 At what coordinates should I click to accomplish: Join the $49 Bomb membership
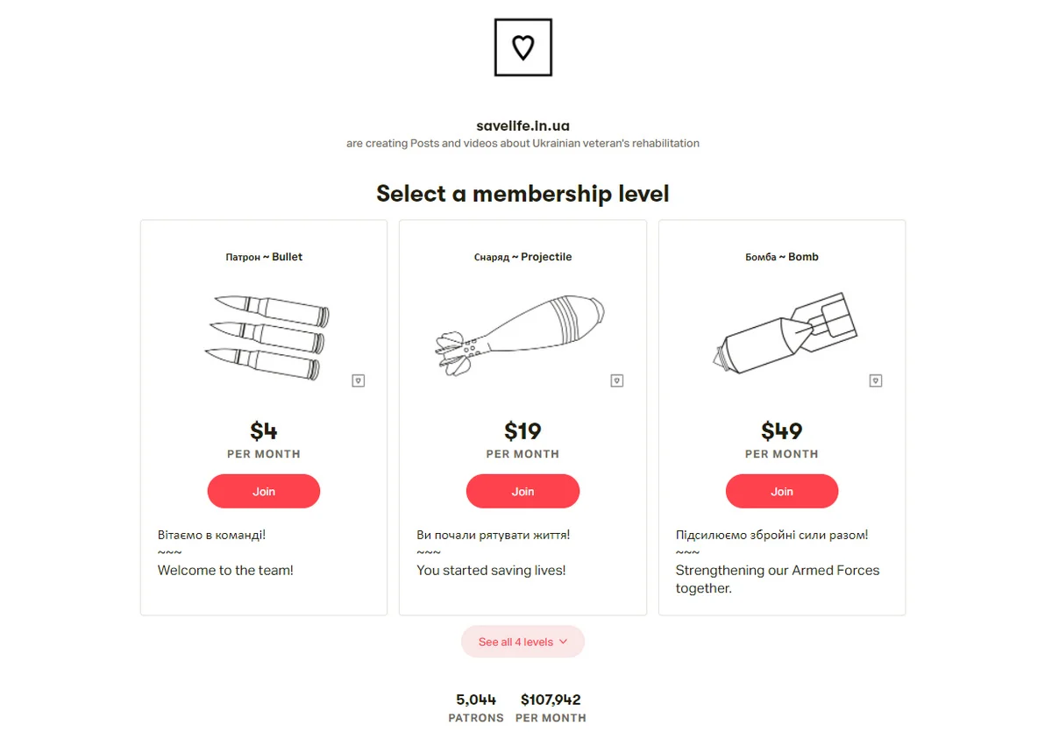pos(782,491)
